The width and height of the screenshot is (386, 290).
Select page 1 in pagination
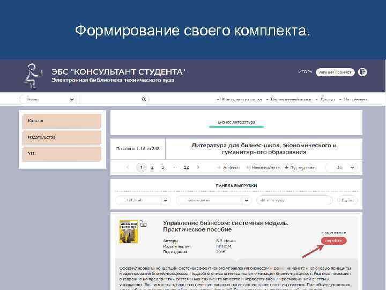[x=142, y=168]
